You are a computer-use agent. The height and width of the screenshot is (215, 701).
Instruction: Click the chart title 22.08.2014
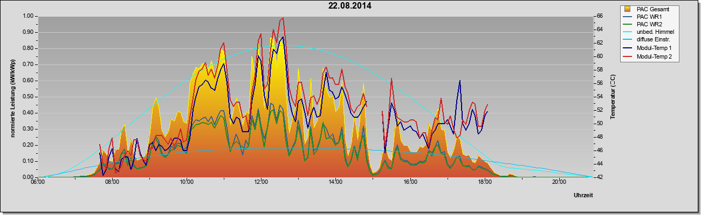[x=350, y=6]
